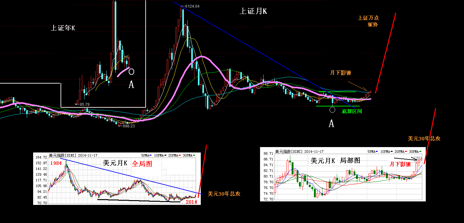Click the '上证年K' chart title

click(x=63, y=28)
